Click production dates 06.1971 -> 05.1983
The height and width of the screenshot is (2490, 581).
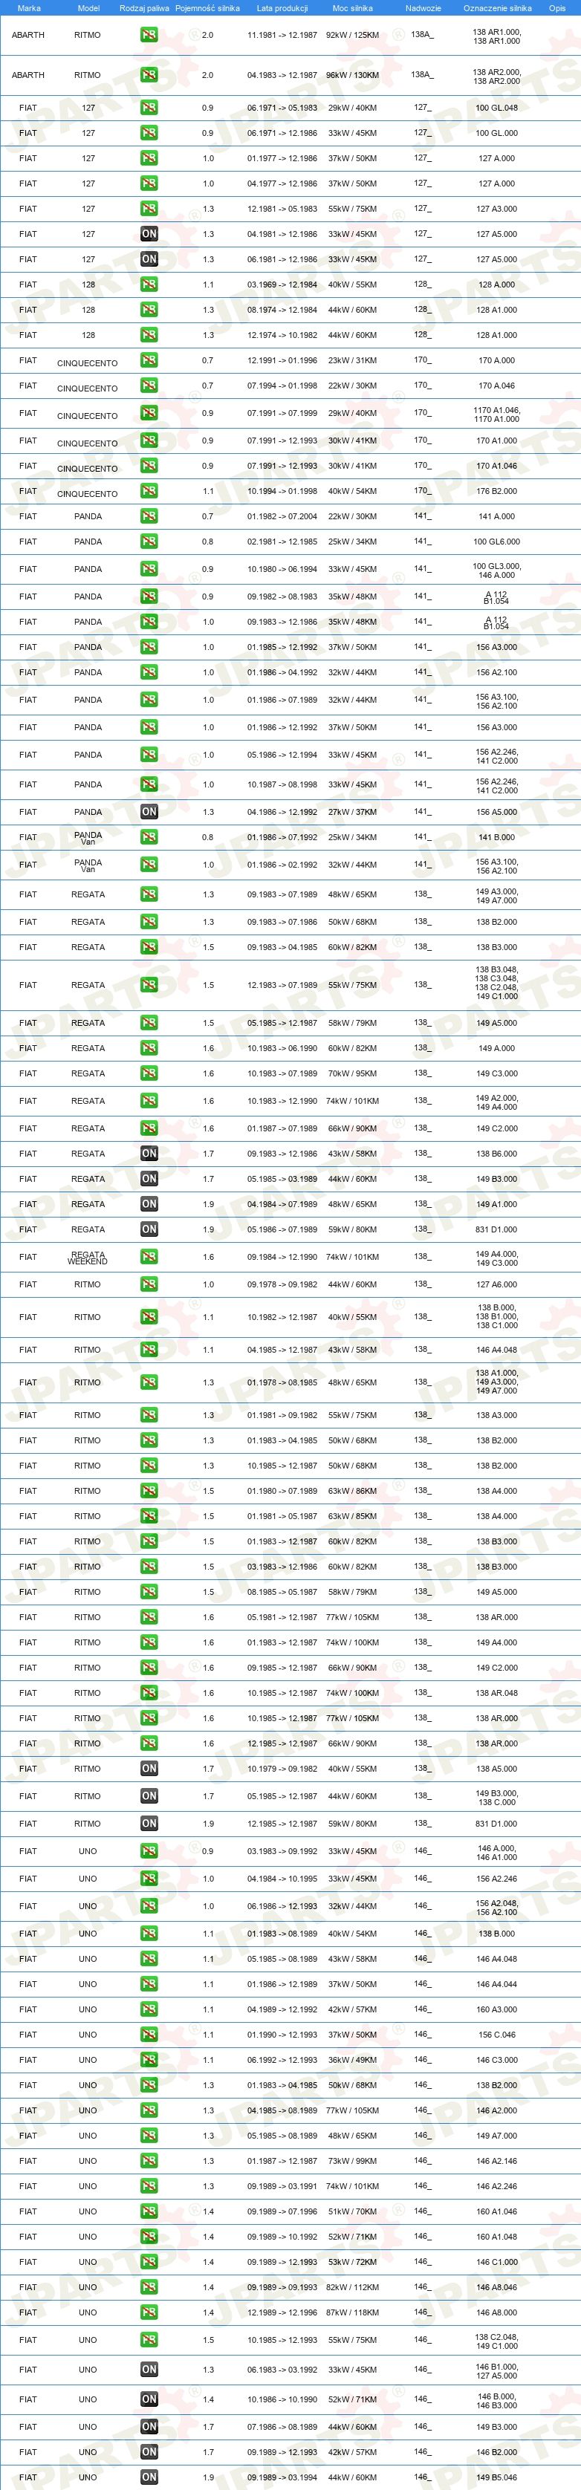pyautogui.click(x=282, y=108)
